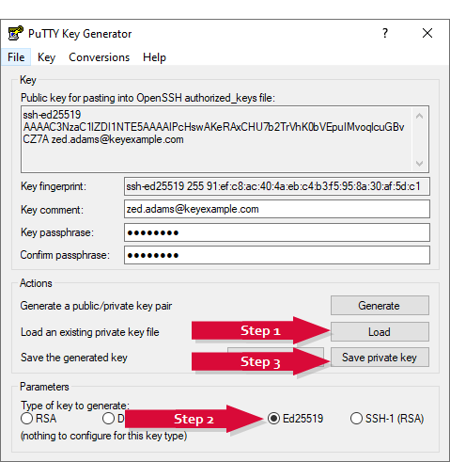The height and width of the screenshot is (462, 450).
Task: Click inside the public key text box
Action: click(217, 139)
